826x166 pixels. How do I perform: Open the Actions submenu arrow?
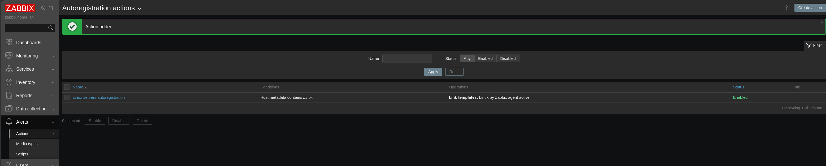point(53,134)
